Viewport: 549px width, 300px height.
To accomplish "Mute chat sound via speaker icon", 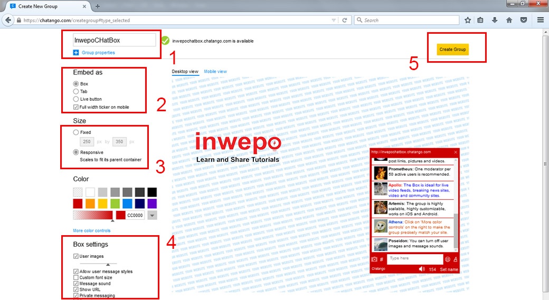I will click(422, 269).
